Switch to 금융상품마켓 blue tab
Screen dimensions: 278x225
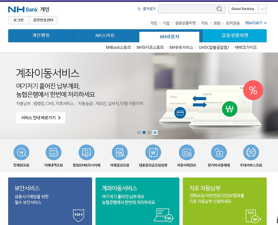point(235,35)
